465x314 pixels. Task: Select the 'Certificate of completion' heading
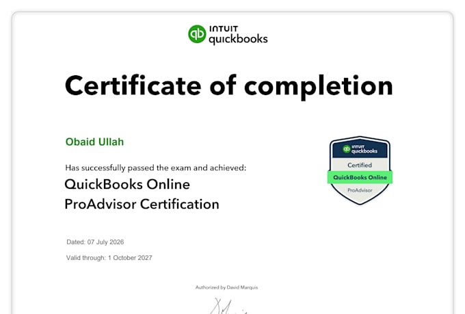(x=229, y=86)
